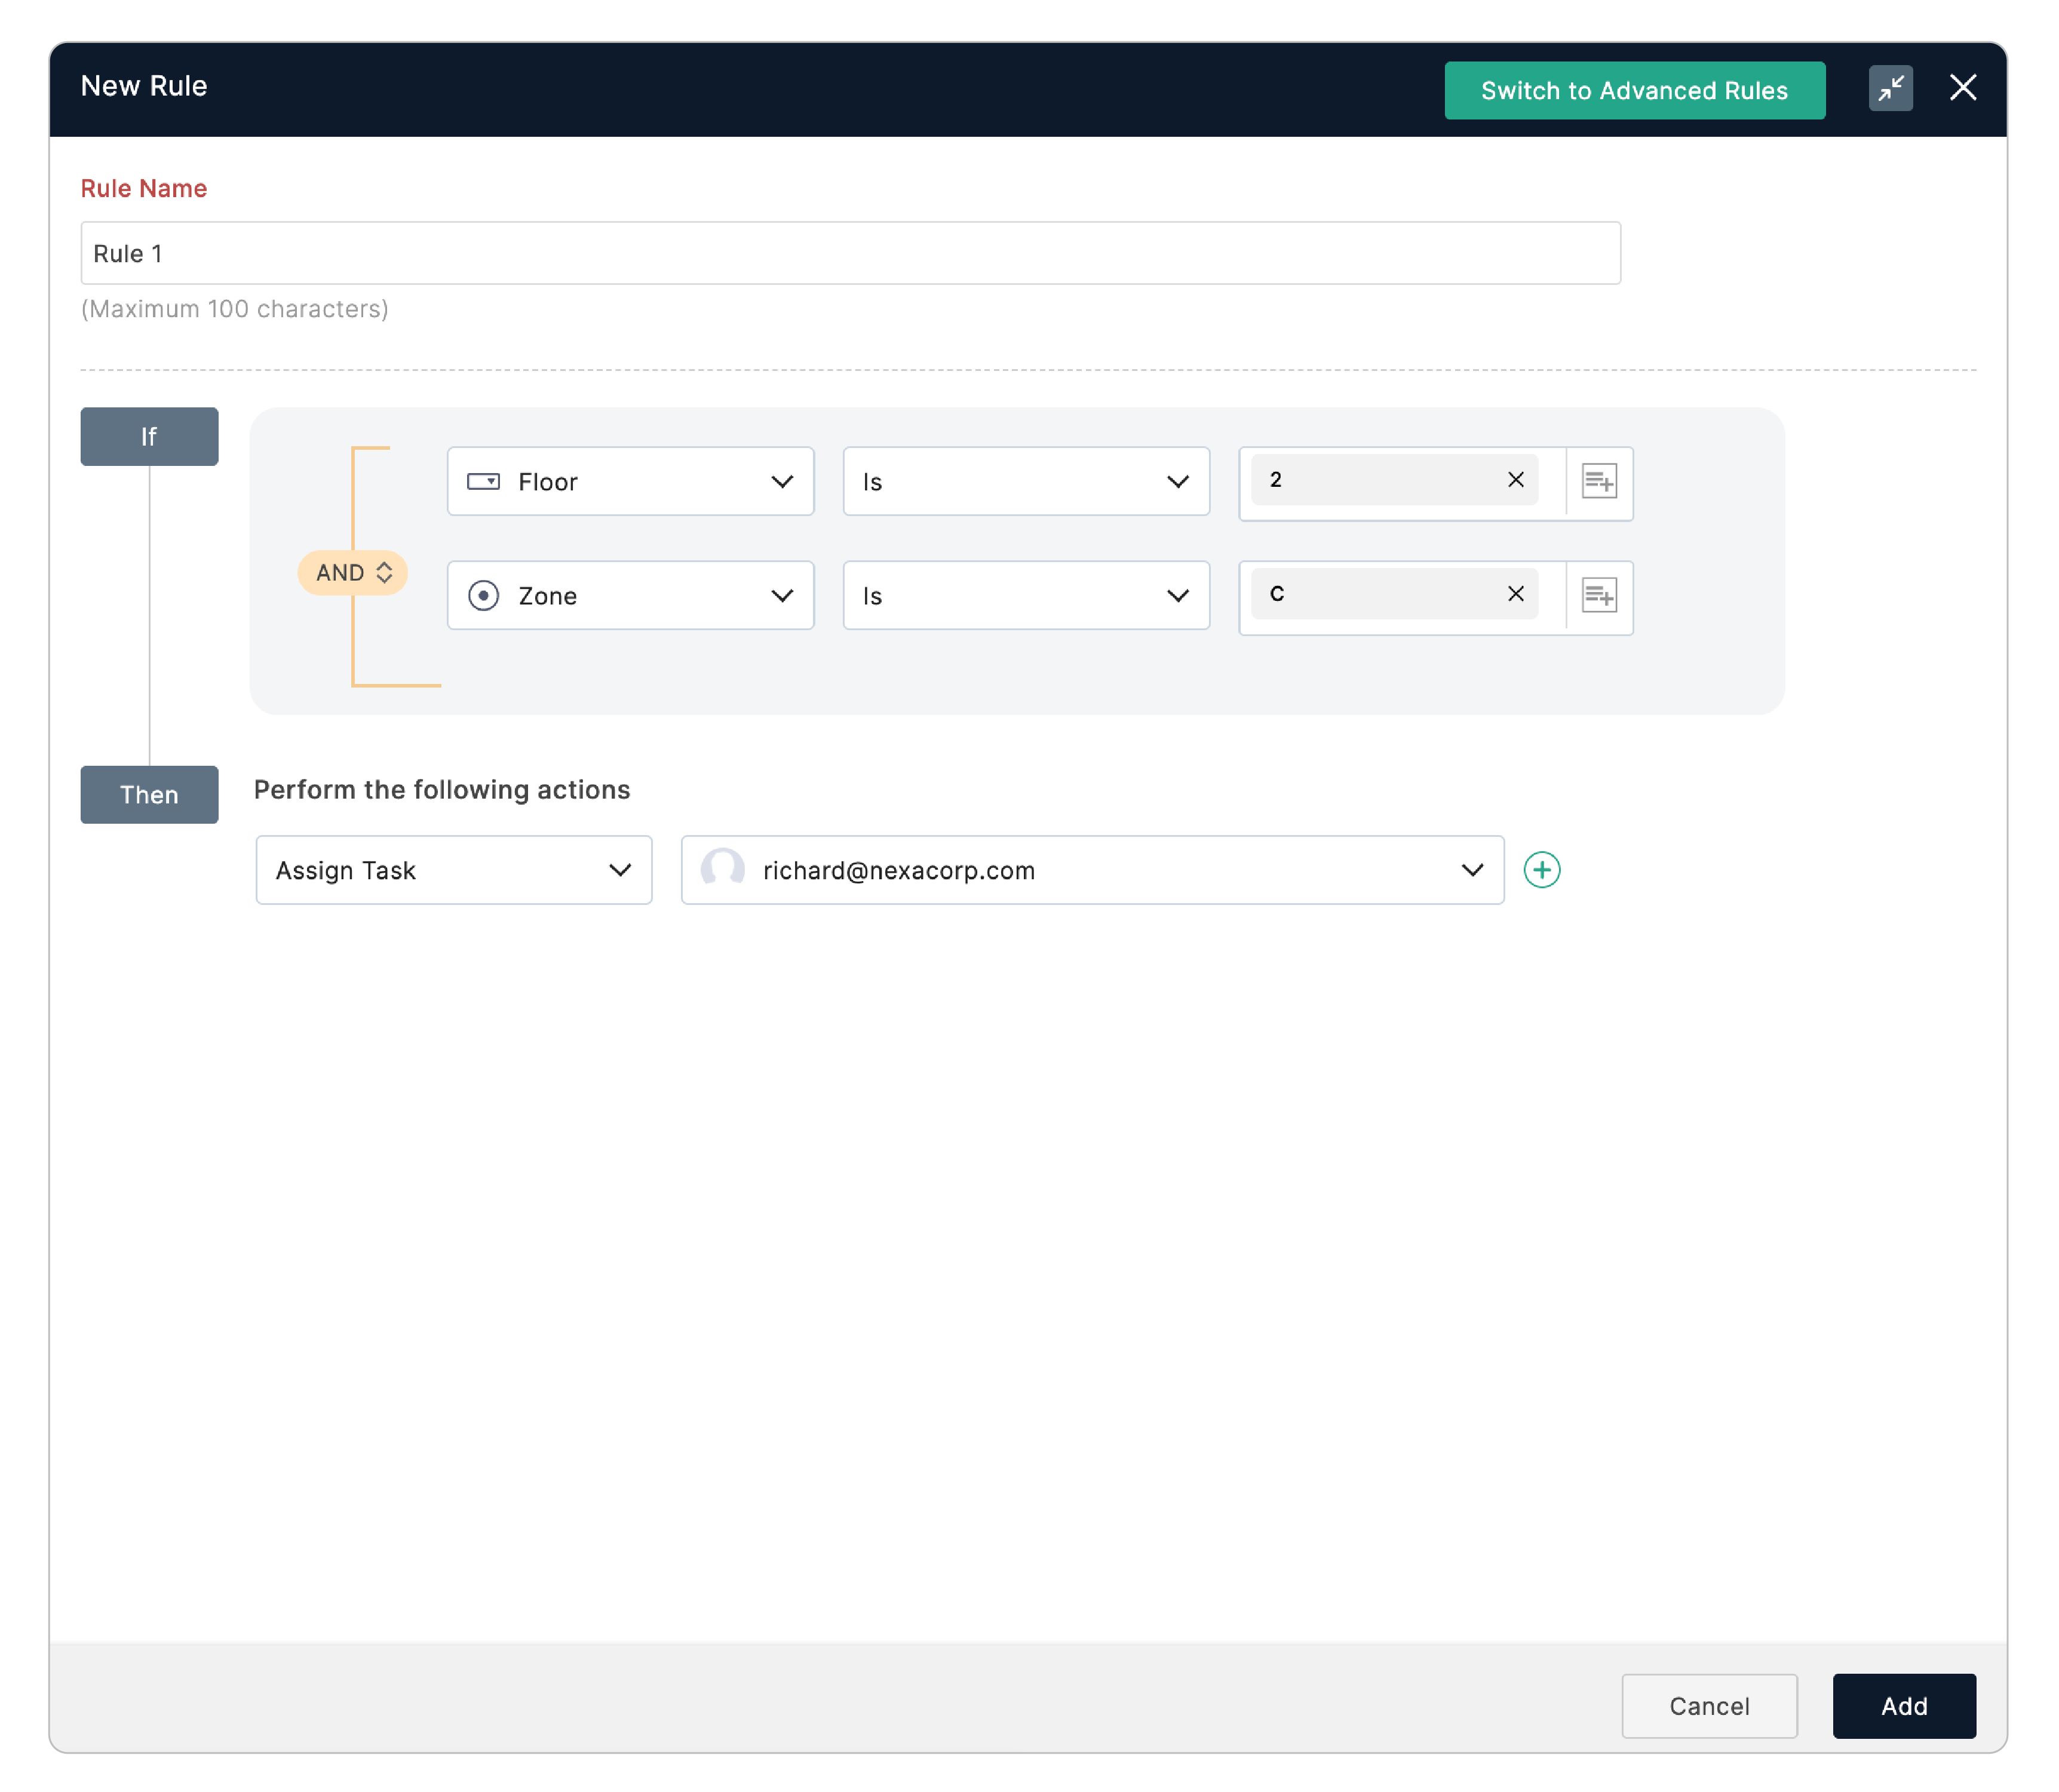Open the Floor field dropdown
Viewport: 2059px width, 1792px height.
630,482
